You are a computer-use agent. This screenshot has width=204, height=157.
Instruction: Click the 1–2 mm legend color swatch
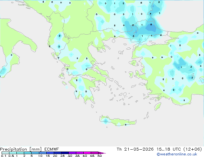coord(20,153)
